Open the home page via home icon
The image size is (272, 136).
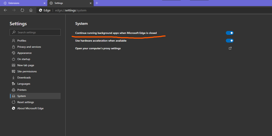pos(31,10)
